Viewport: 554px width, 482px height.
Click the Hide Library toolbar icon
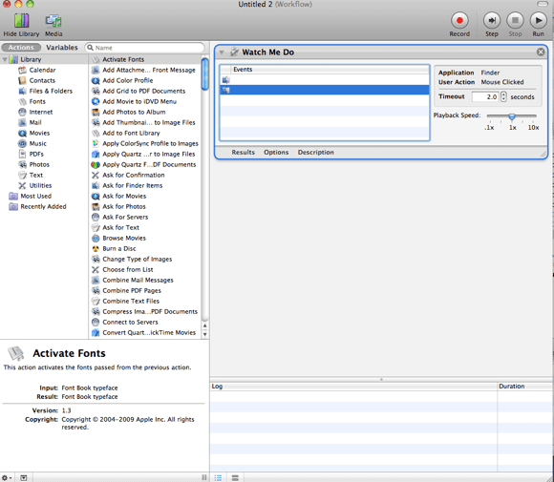(21, 21)
